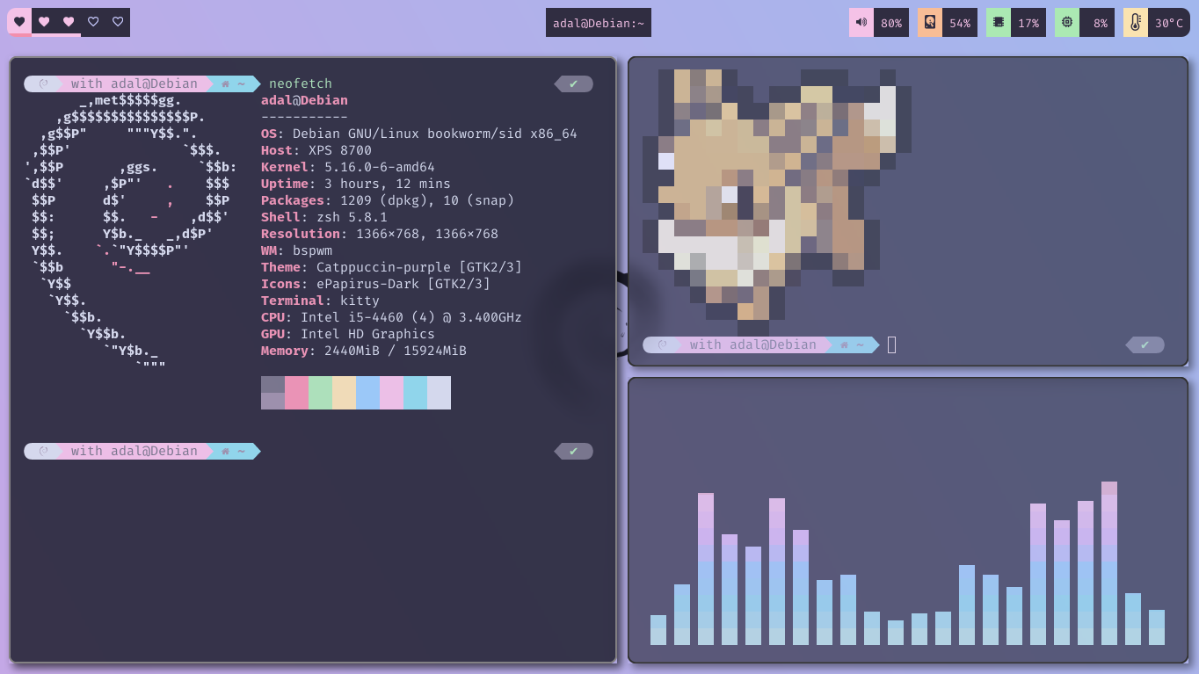Click the hard disk usage icon
The image size is (1199, 674).
(x=930, y=23)
